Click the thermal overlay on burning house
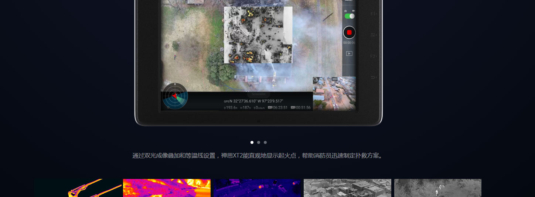The image size is (535, 197). coord(258,35)
